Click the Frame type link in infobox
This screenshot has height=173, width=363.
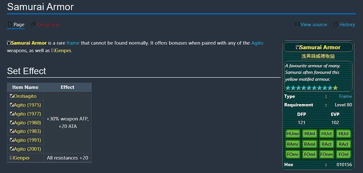[x=345, y=97]
